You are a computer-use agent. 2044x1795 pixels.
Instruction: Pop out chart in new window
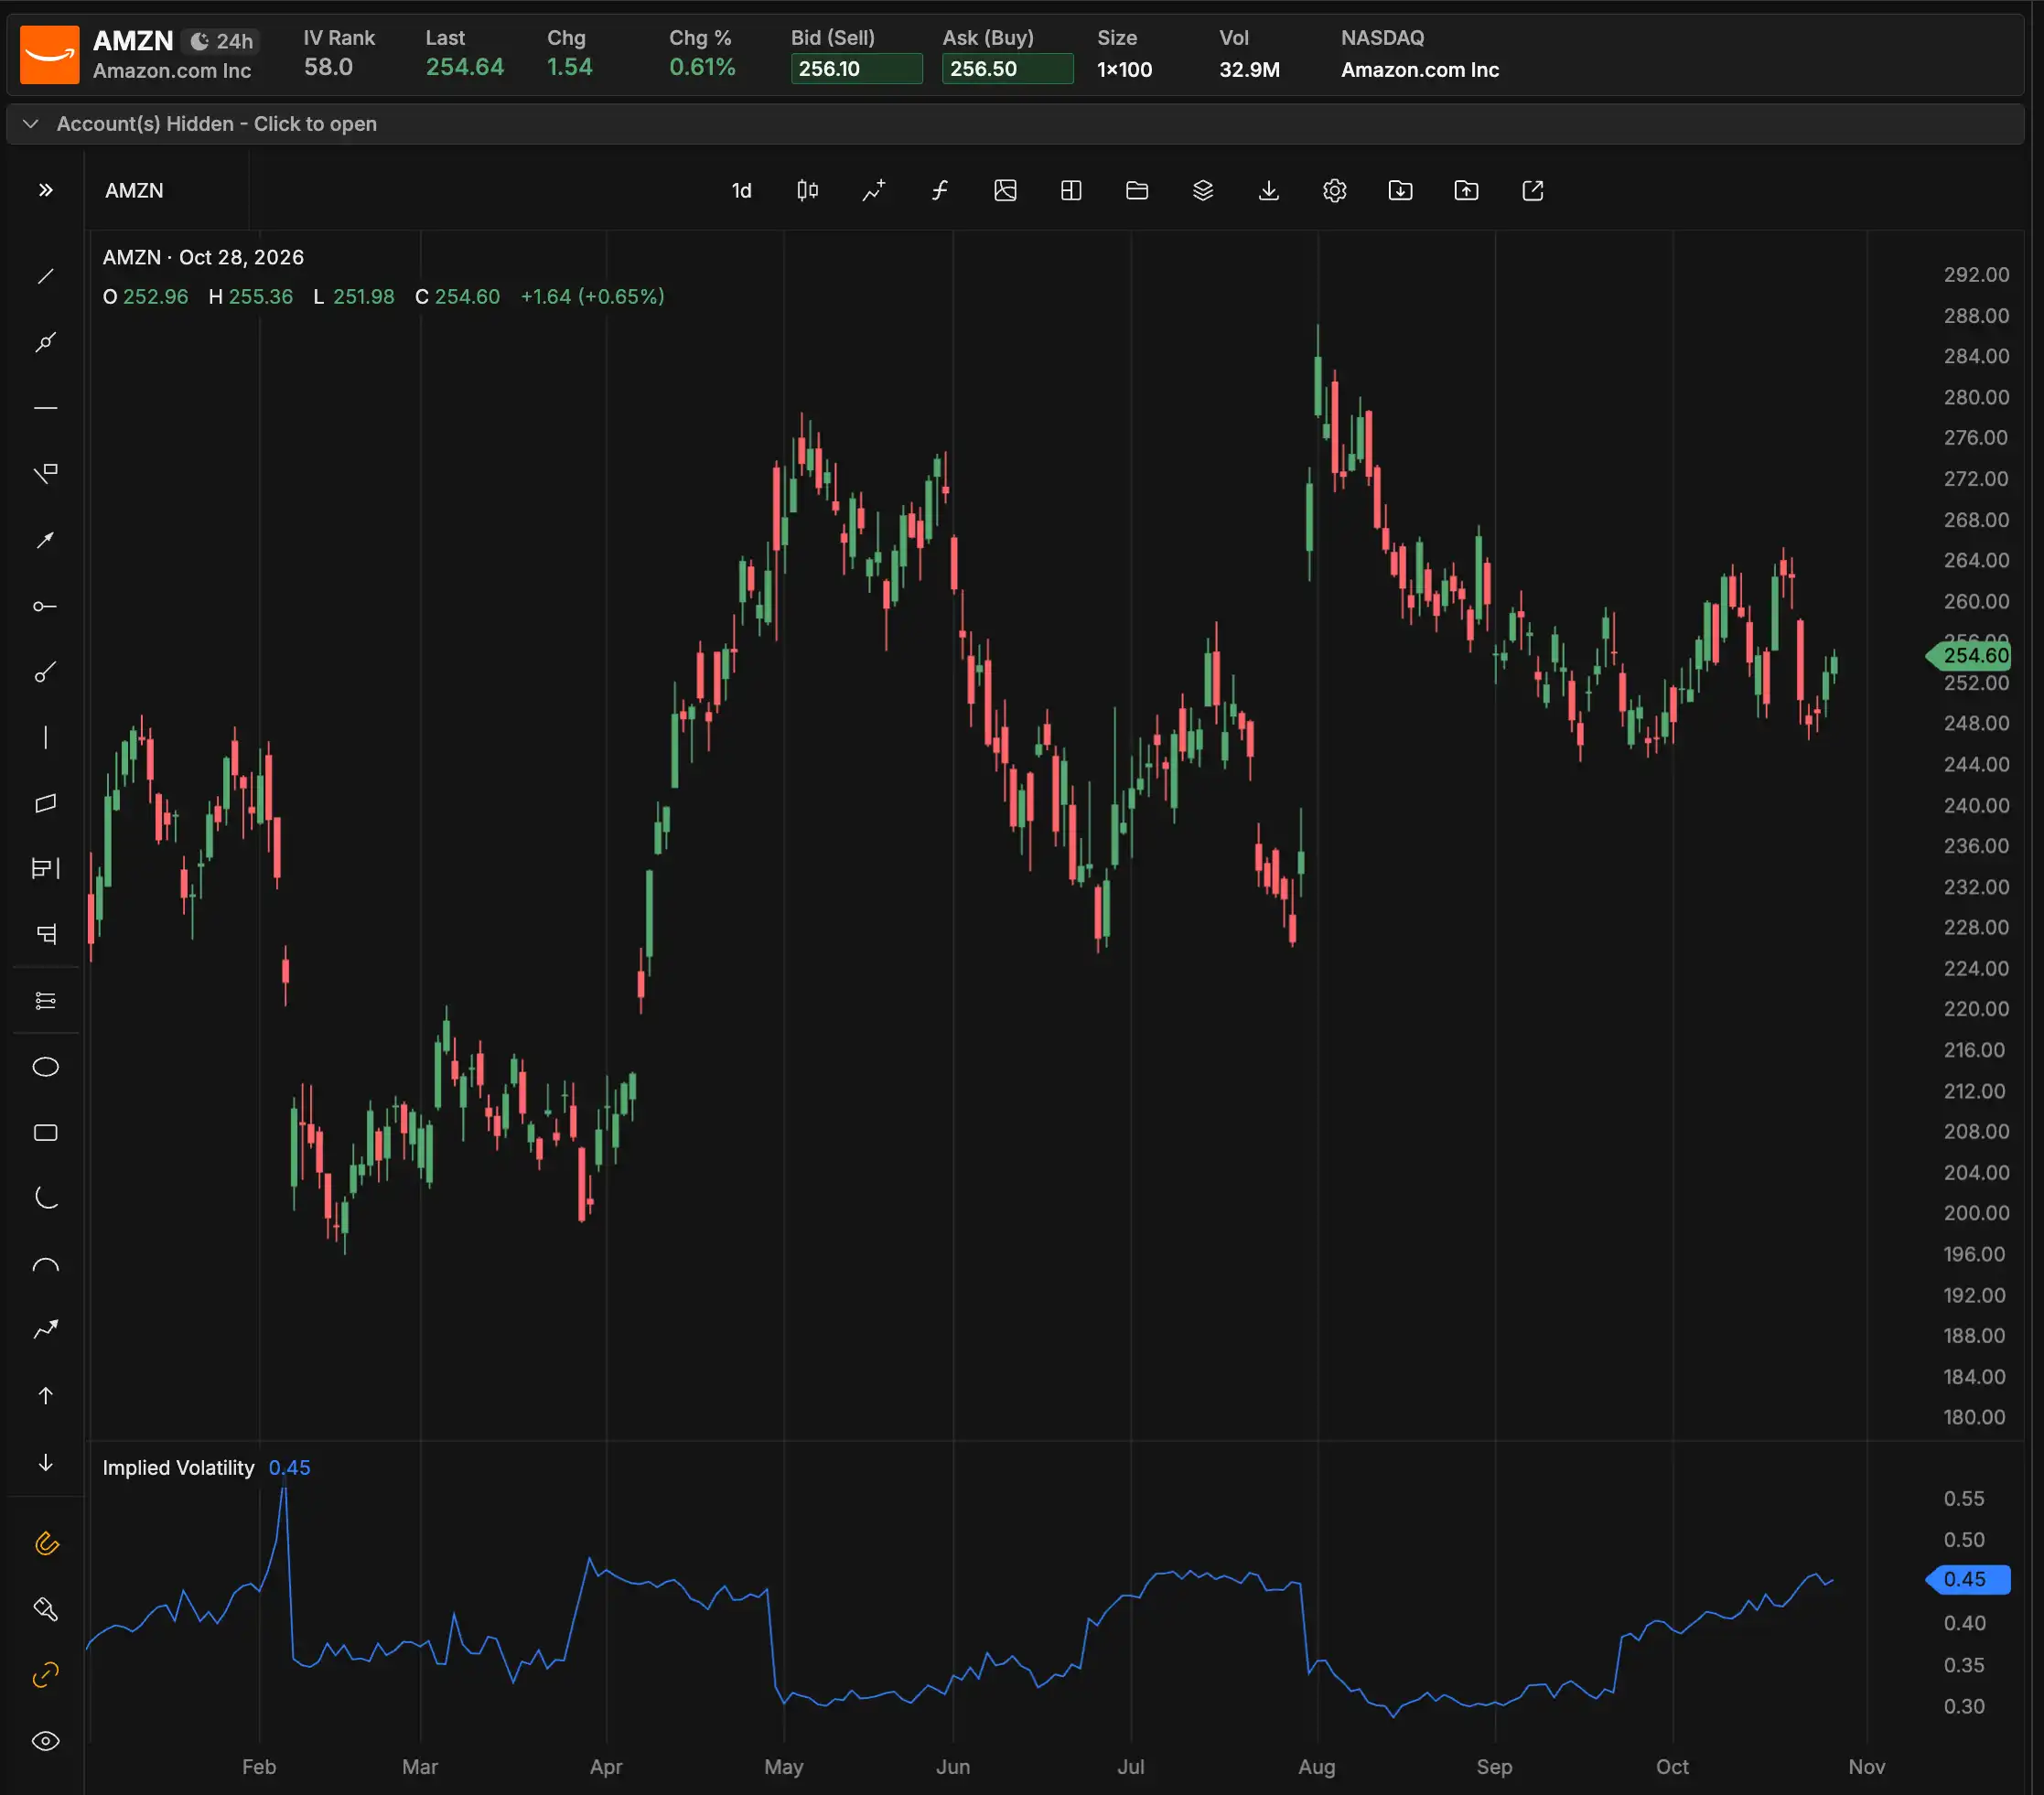point(1532,190)
